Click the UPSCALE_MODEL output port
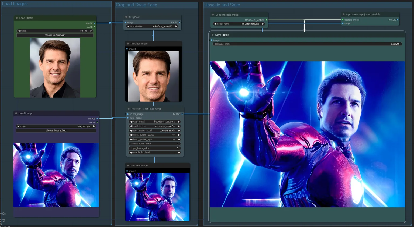The image size is (414, 227). [266, 20]
